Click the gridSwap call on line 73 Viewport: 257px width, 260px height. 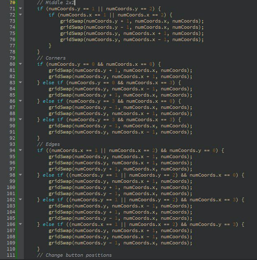point(132,21)
